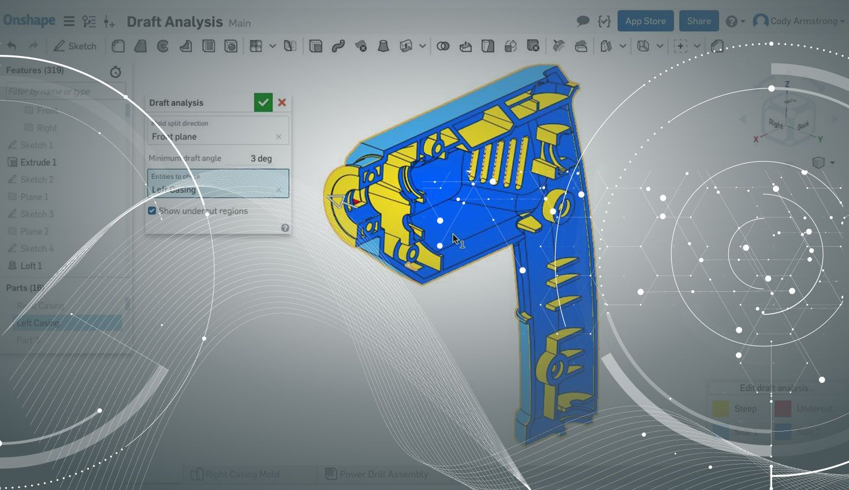Uncheck Show undercut regions checkbox
This screenshot has width=849, height=490.
(152, 211)
